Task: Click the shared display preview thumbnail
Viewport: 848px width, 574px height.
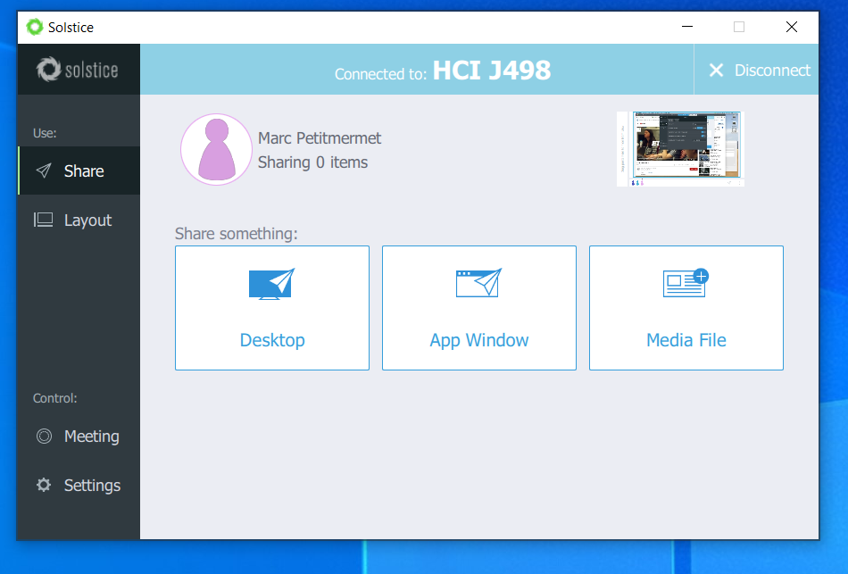Action: point(680,149)
